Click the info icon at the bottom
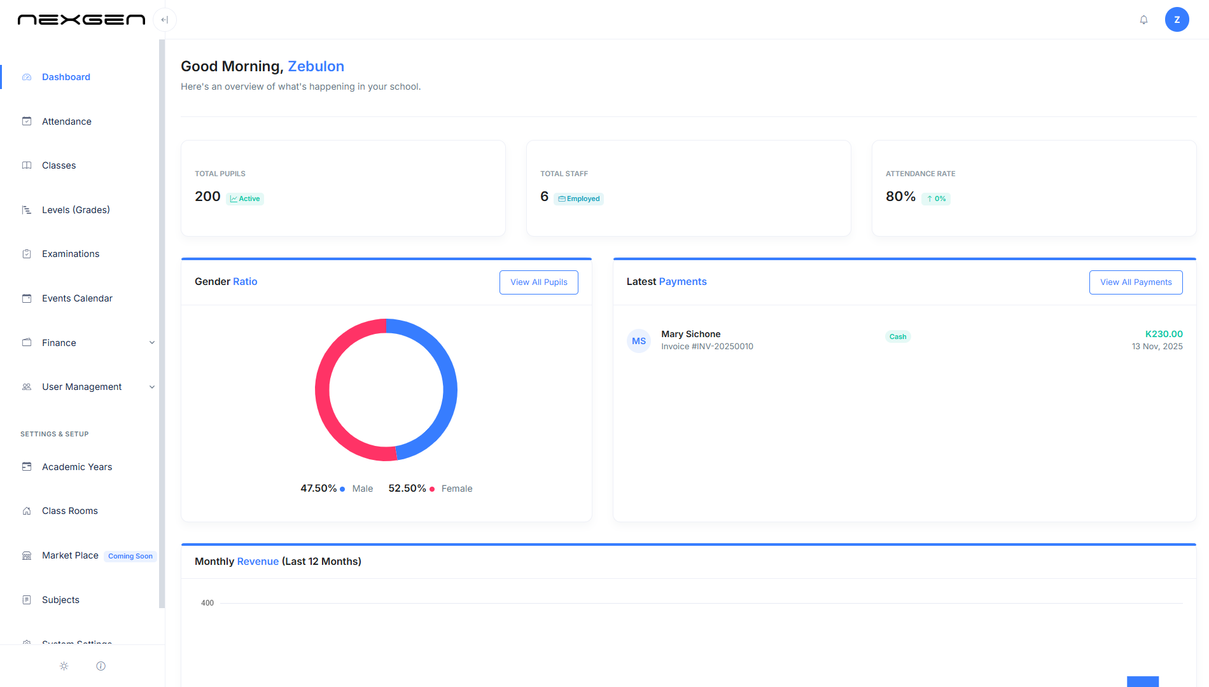1209x687 pixels. pos(101,666)
